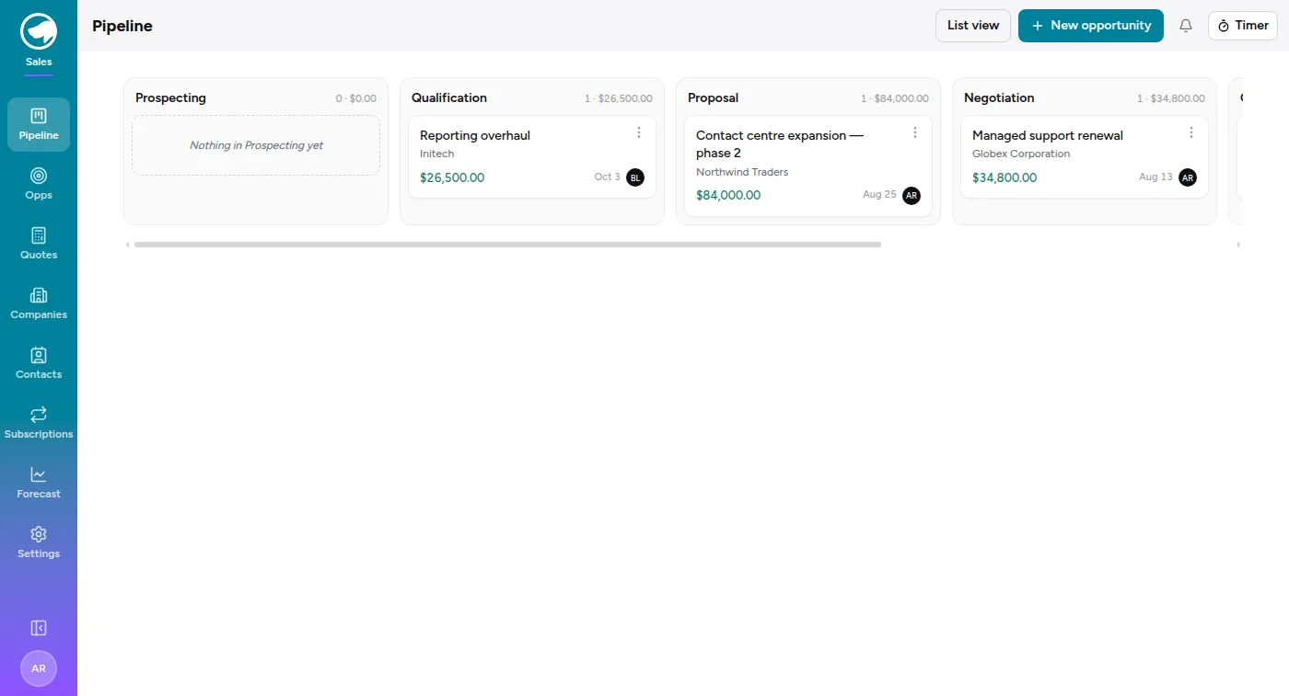
Task: Open the Reporting overhaul opportunity
Action: 475,135
